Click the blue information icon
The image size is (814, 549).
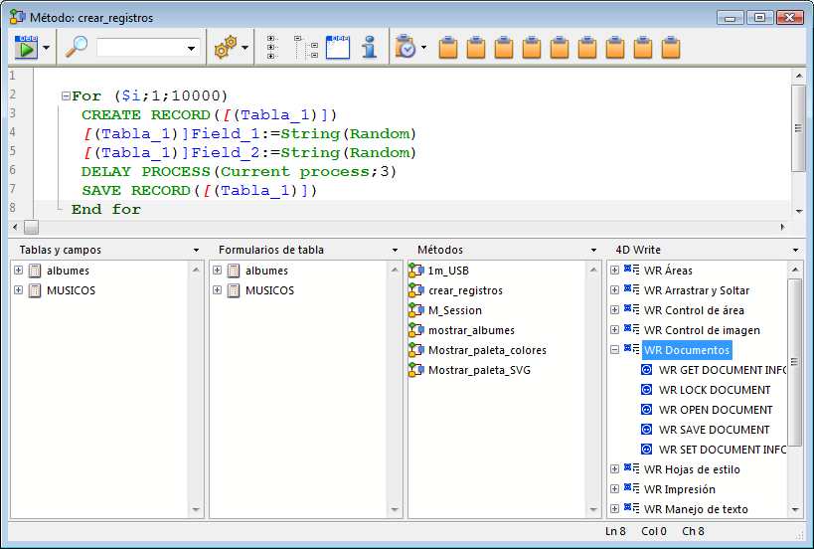click(x=369, y=47)
